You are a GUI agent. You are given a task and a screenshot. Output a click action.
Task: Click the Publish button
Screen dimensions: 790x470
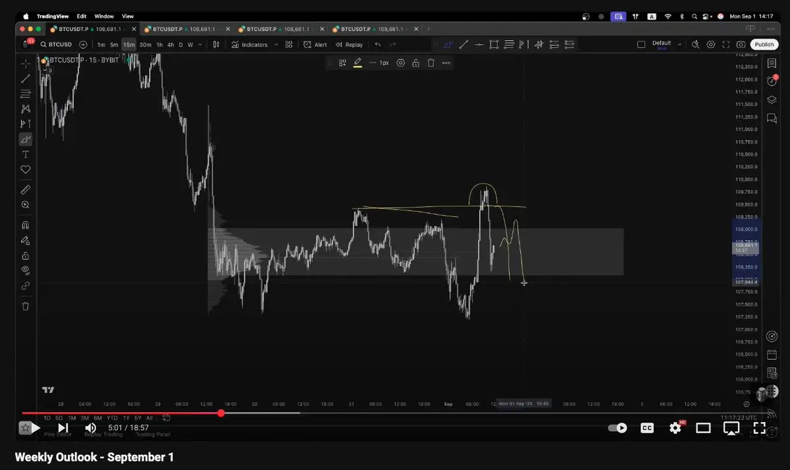pyautogui.click(x=764, y=45)
